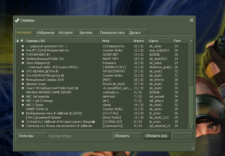This screenshot has width=225, height=156.
Task: Click shield icon of Безбашенные зеки JailBreak
Action: [x=23, y=113]
